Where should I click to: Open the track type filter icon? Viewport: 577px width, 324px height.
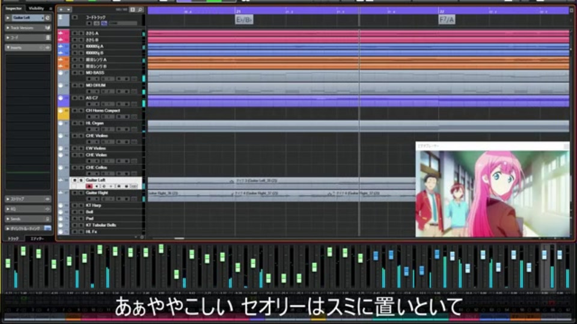(x=132, y=10)
